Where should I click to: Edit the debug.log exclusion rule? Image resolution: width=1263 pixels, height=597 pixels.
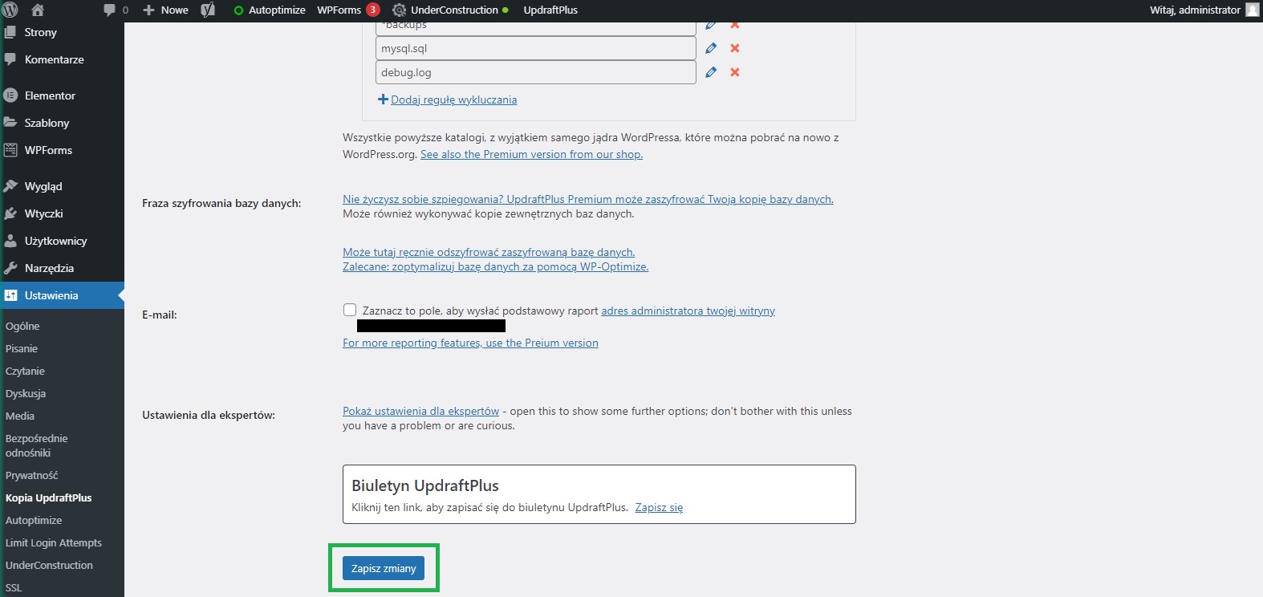711,72
